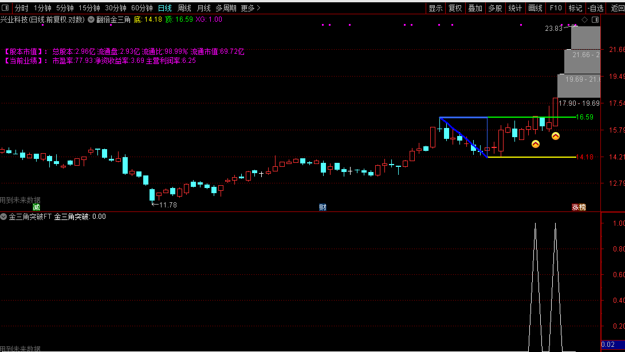Click the diamond icon above the price axis
This screenshot has height=352, width=625.
coord(585,19)
